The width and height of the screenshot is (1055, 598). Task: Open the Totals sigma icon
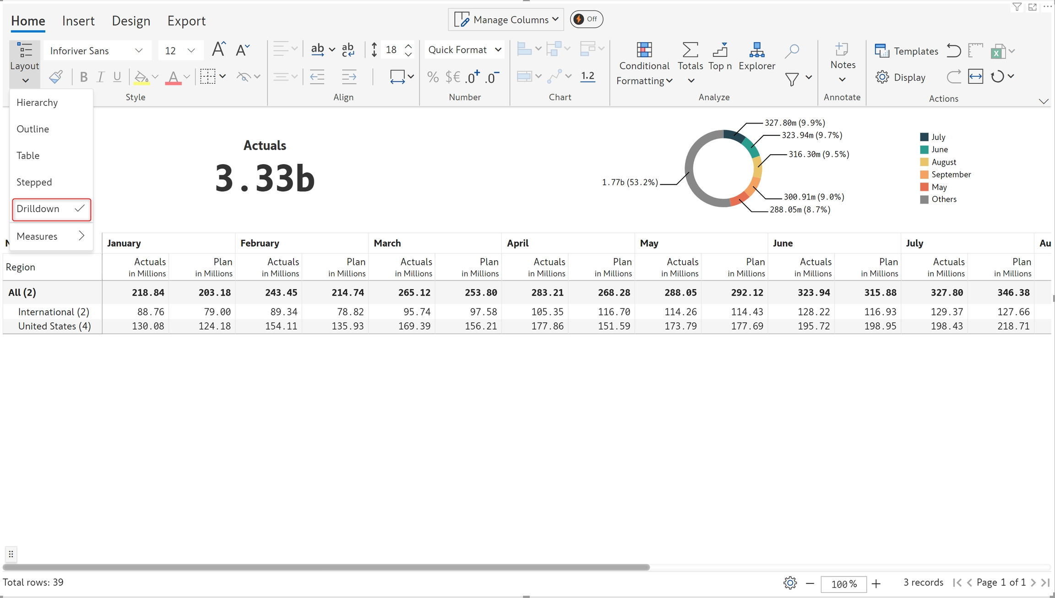click(690, 50)
